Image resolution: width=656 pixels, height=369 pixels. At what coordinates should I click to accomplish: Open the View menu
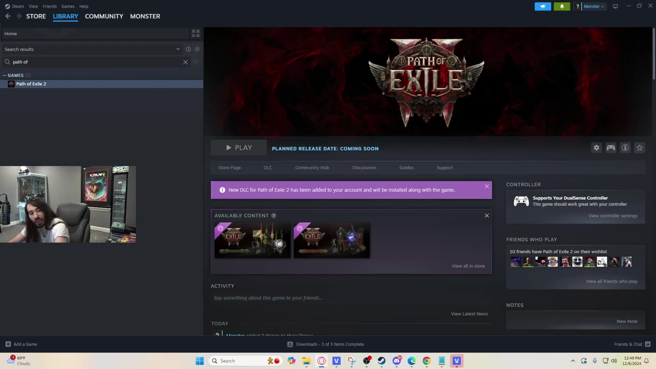[33, 6]
